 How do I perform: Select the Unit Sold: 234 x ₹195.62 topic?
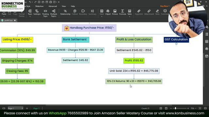point(134,71)
